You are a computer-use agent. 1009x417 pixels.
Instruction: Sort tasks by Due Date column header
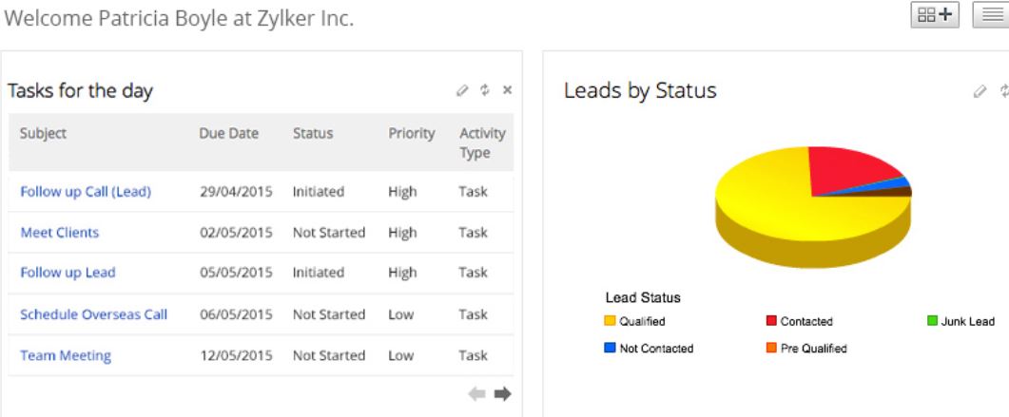tap(228, 134)
